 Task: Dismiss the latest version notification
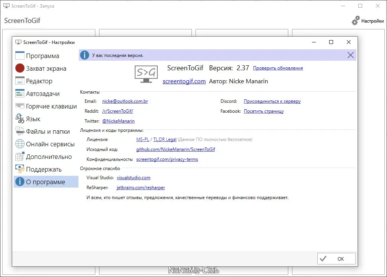pyautogui.click(x=350, y=55)
